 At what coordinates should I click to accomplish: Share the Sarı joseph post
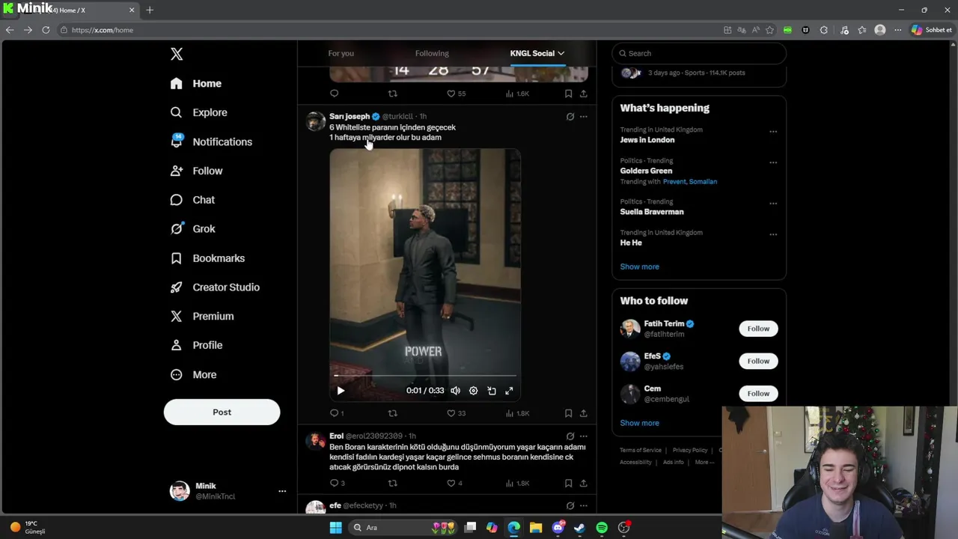pyautogui.click(x=584, y=413)
